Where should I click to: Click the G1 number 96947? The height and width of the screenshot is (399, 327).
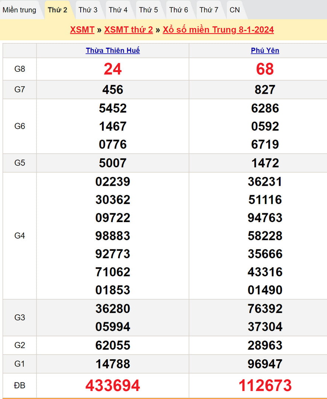265,364
